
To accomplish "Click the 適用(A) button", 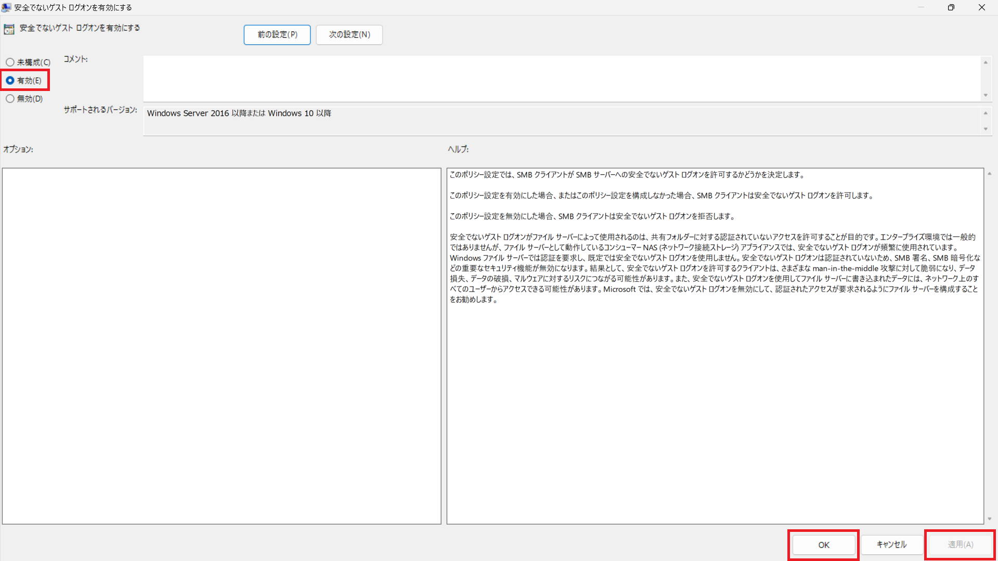I will pos(960,545).
